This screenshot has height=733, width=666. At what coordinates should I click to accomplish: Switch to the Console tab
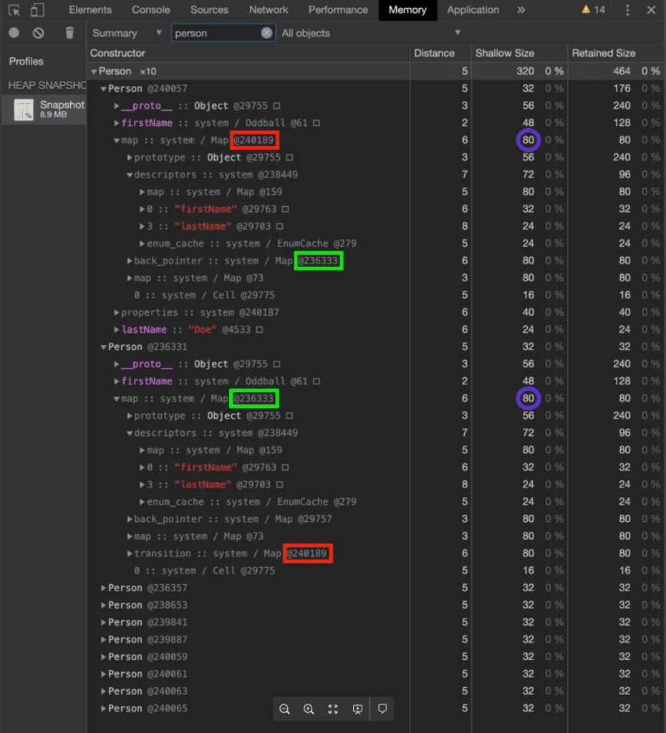[x=151, y=10]
